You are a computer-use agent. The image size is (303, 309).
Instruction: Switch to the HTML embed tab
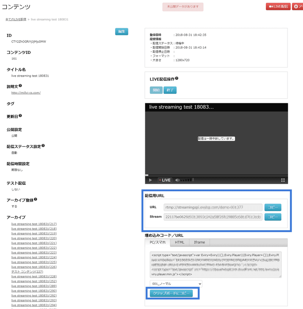(179, 242)
